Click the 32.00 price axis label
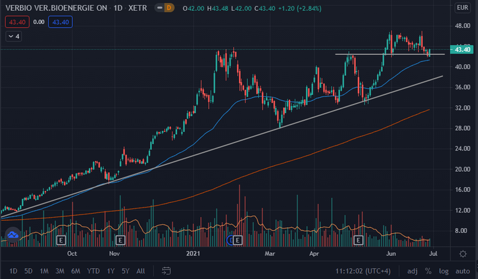 (x=463, y=108)
